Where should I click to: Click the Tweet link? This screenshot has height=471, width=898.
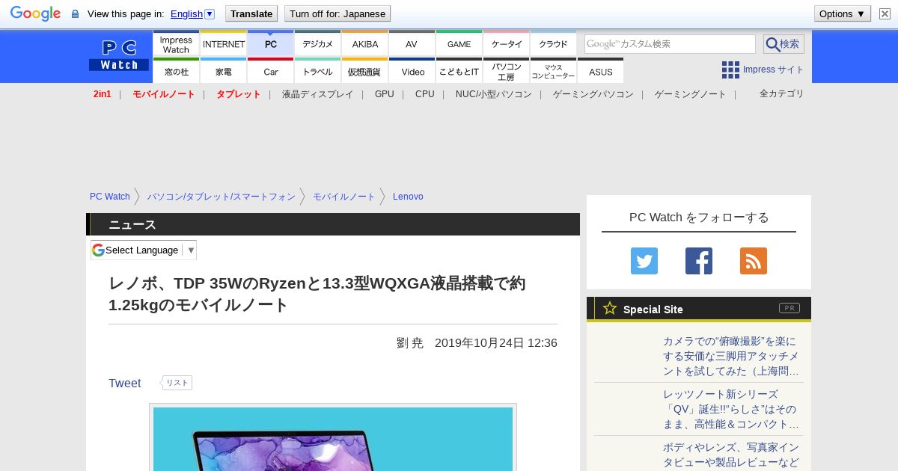[x=124, y=383]
